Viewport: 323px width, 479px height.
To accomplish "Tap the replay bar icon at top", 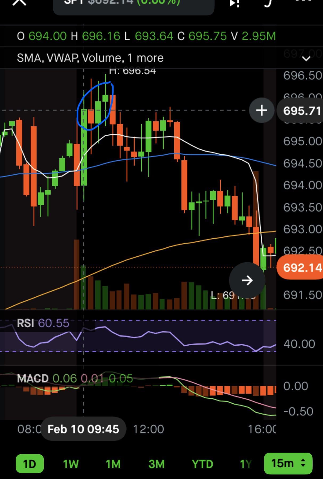I will click(235, 3).
